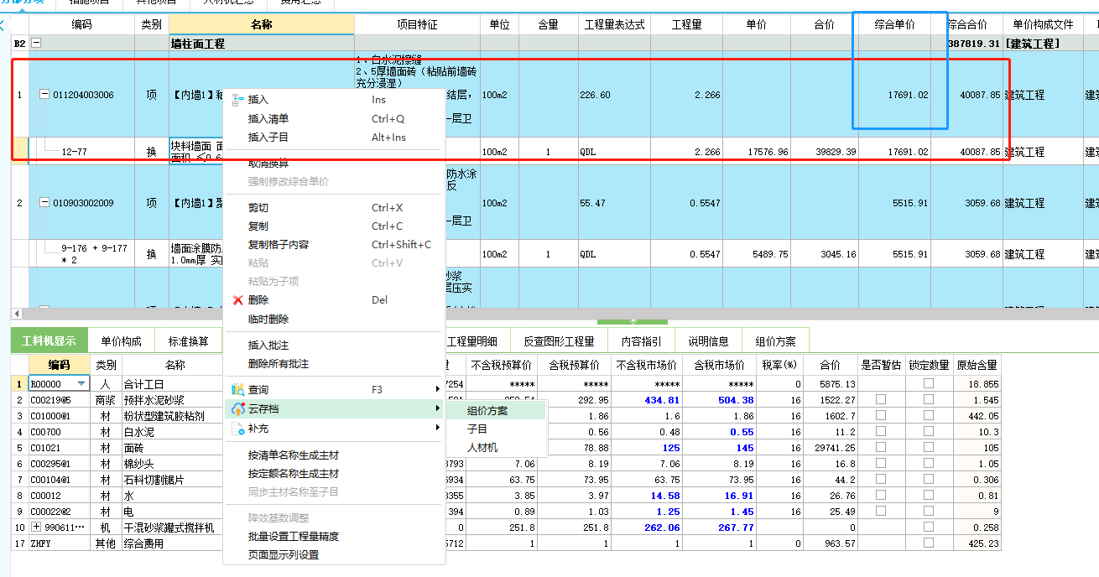
Task: Choose 子目 in the 云存档 submenu
Action: point(496,429)
